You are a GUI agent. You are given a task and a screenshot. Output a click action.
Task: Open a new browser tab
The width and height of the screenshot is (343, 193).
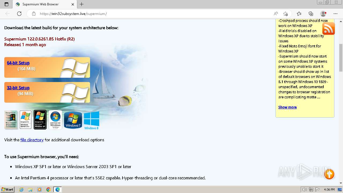point(82,4)
